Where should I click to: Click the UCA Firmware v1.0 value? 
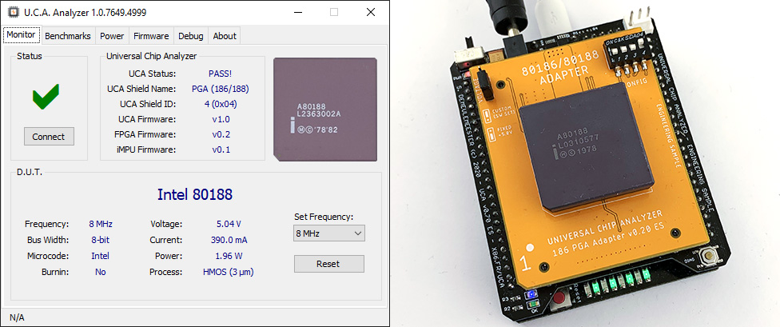[221, 119]
